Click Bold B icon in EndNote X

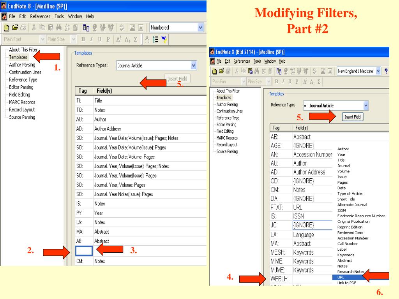tap(276, 82)
